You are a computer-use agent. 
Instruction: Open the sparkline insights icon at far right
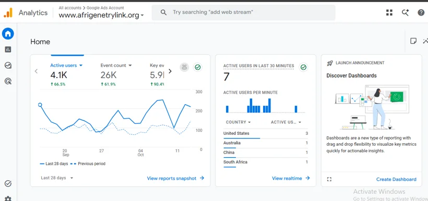425,41
